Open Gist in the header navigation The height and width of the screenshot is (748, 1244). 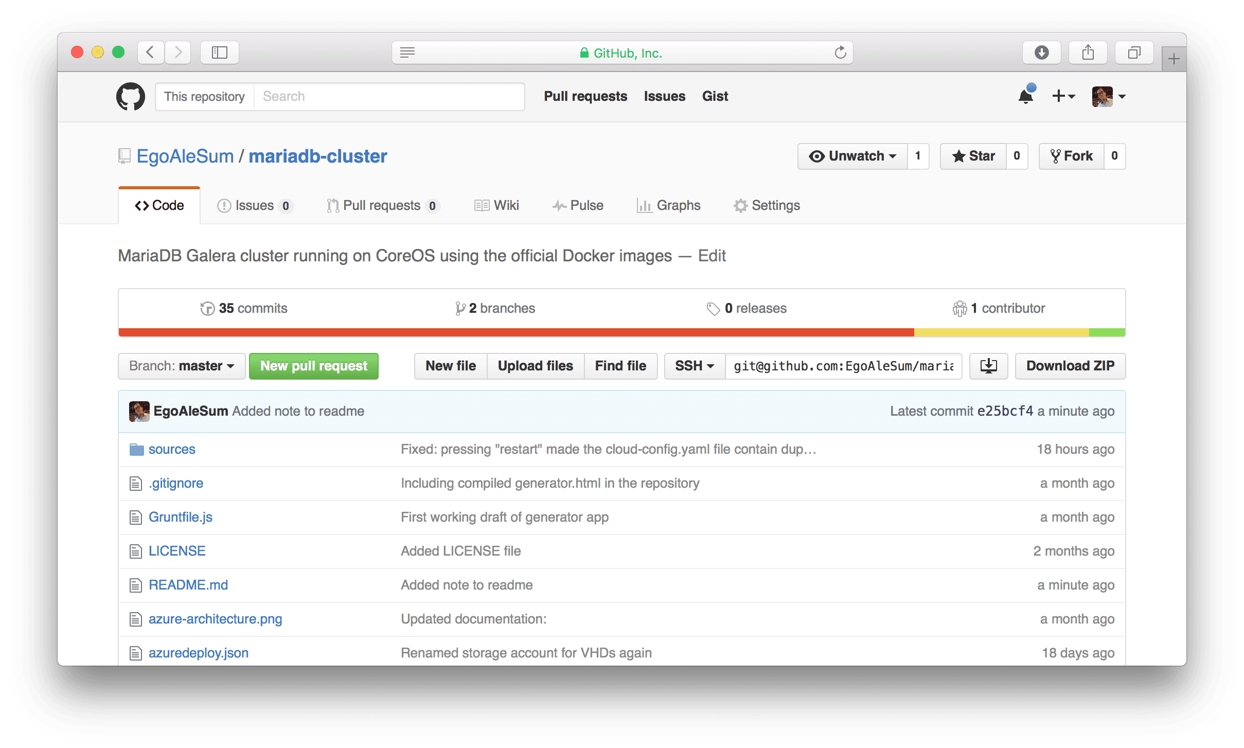715,96
